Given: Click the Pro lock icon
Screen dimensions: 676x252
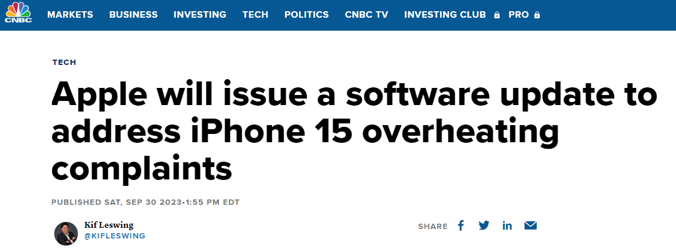Looking at the screenshot, I should 537,15.
